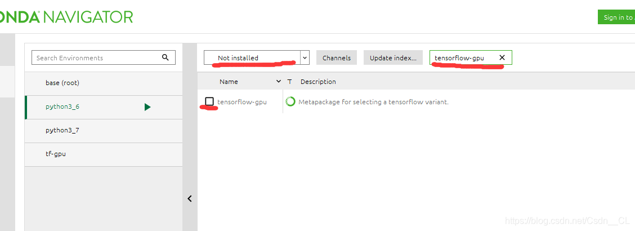Click the search magnifier icon in Search Environments

(x=166, y=57)
